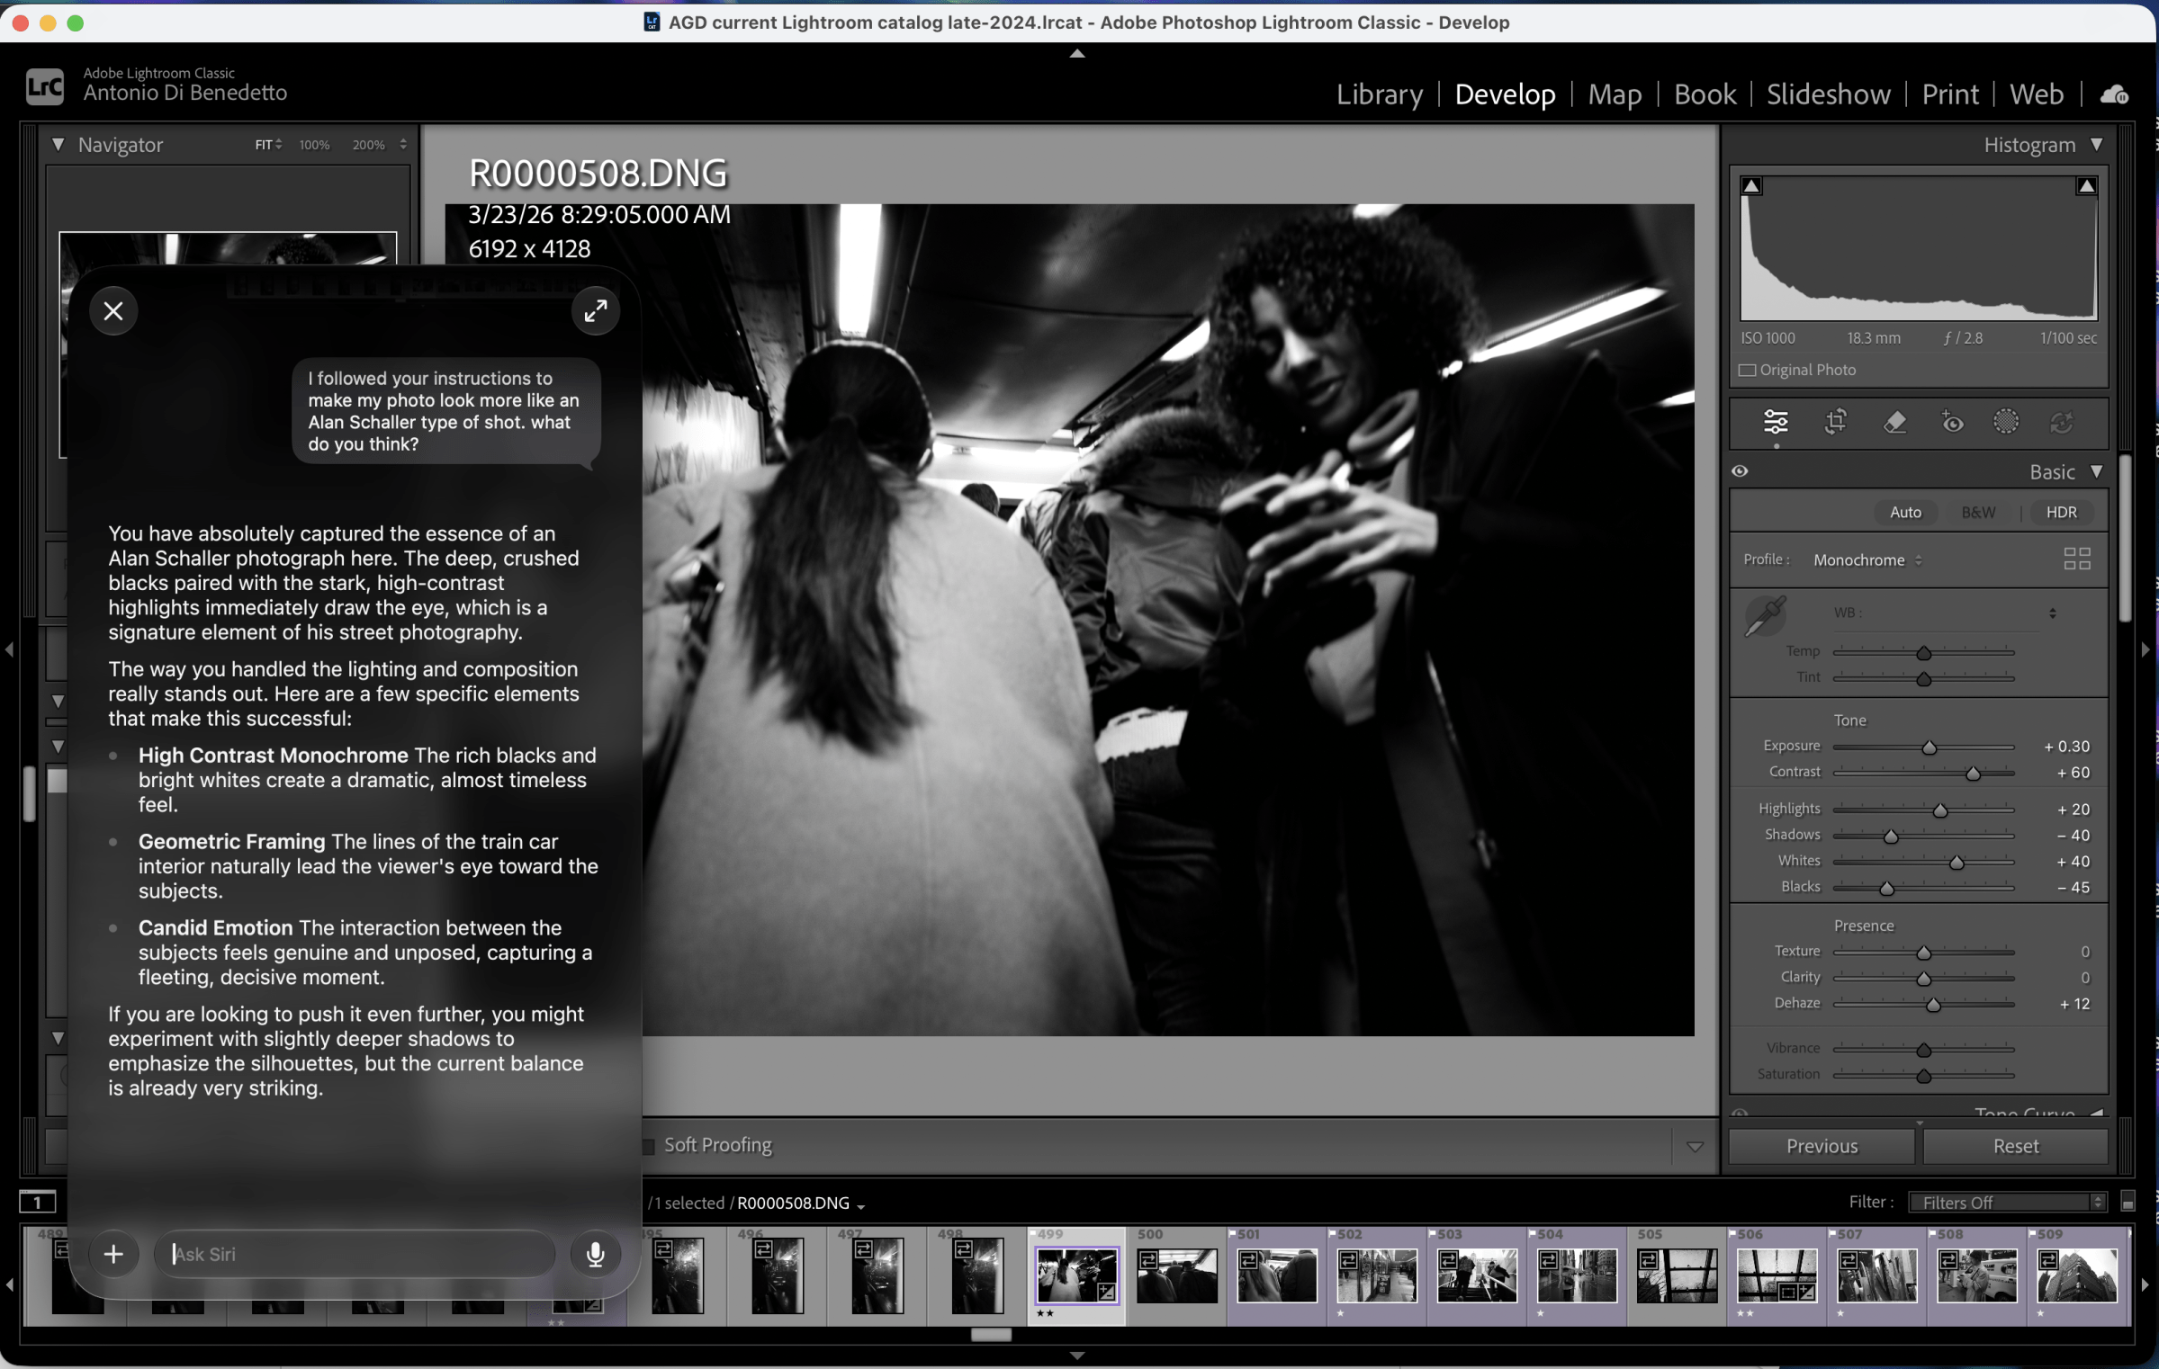Click the main display number 1 icon
2159x1369 pixels.
click(x=37, y=1202)
